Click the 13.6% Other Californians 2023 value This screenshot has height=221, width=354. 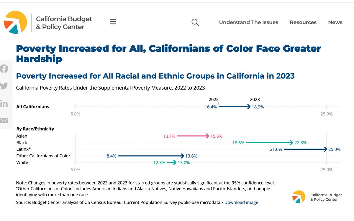click(191, 156)
